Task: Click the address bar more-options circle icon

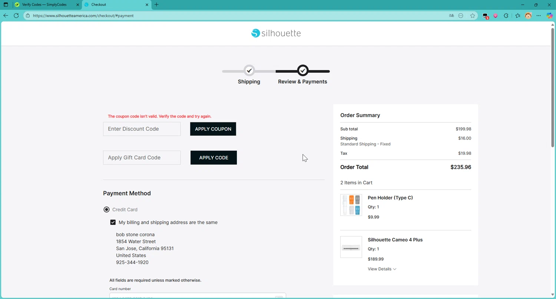Action: click(461, 16)
